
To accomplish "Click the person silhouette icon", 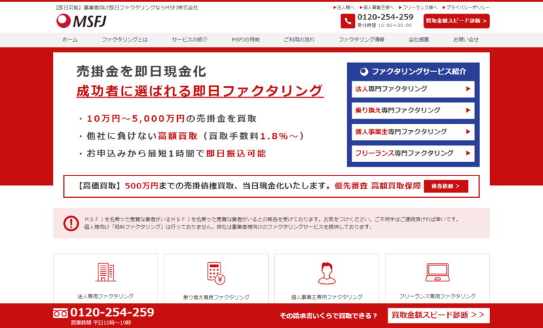I will point(326,273).
